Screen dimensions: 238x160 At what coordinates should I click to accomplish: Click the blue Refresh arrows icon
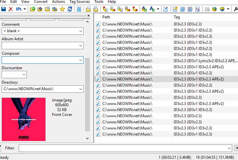[70, 9]
